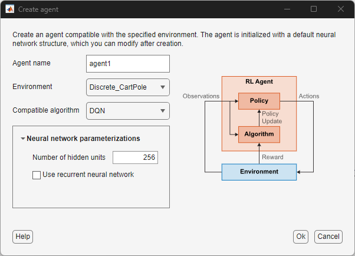Screen dimensions: 355x256
Task: Enable Use recurrent neural network checkbox
Action: coord(37,175)
